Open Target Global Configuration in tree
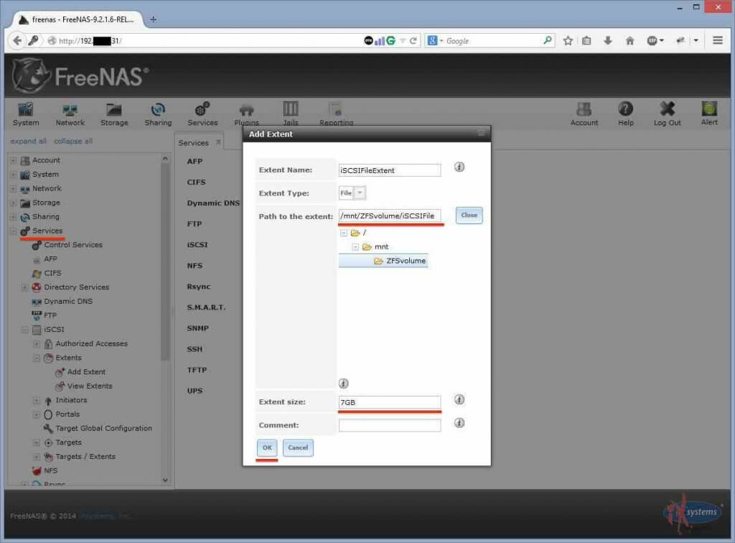 (103, 428)
